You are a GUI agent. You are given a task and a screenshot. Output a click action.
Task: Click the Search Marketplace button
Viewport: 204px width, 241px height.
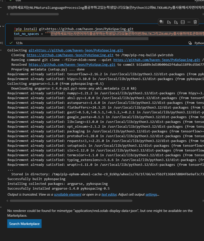[24, 224]
